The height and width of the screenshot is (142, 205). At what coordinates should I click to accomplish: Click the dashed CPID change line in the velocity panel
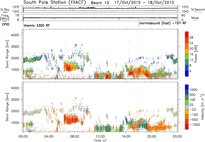pyautogui.click(x=139, y=107)
